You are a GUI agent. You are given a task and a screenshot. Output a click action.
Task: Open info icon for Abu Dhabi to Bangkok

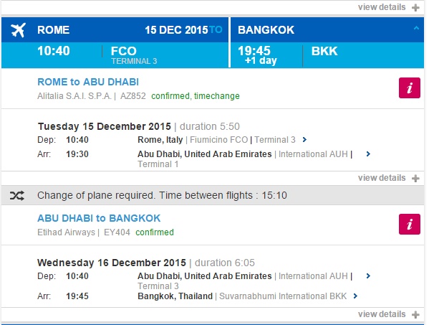[409, 224]
